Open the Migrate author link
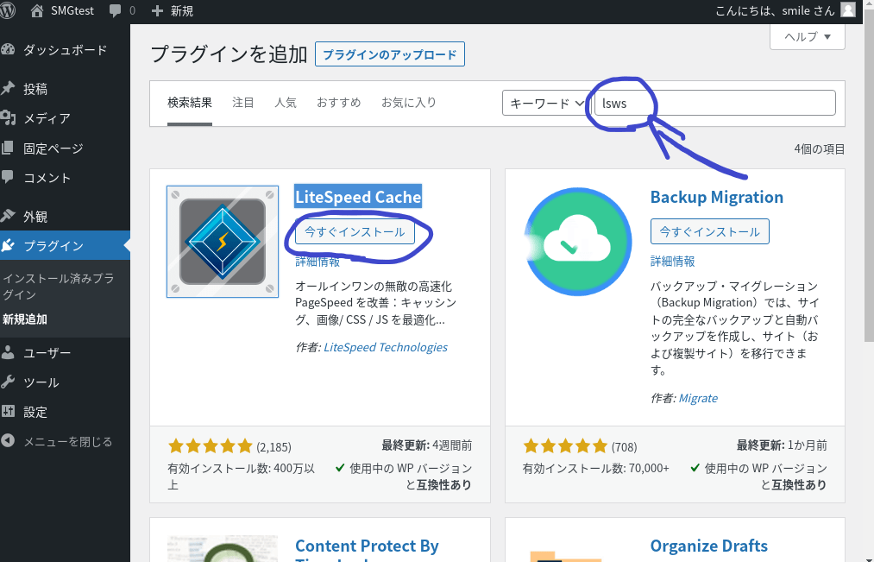This screenshot has height=562, width=874. [698, 398]
